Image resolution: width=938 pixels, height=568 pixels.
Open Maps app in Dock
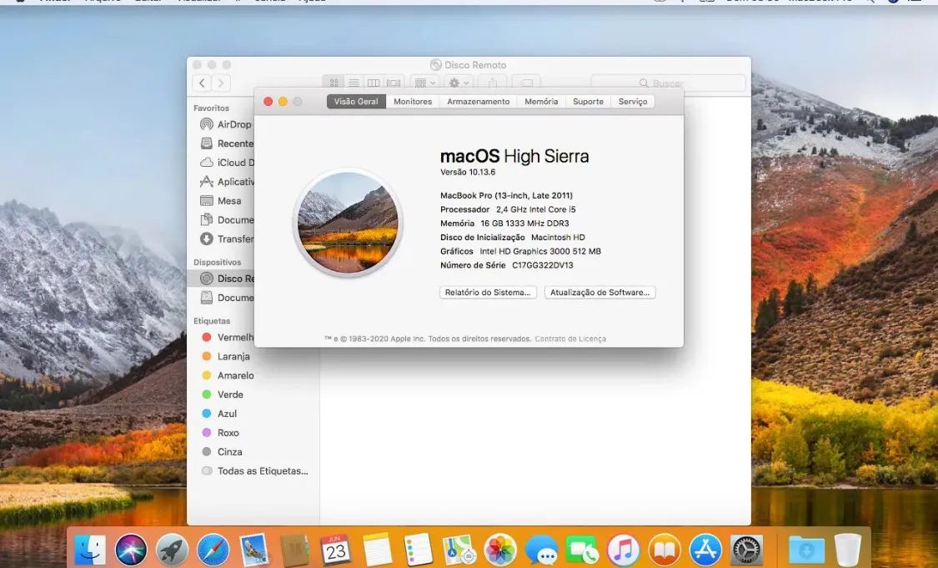[459, 550]
